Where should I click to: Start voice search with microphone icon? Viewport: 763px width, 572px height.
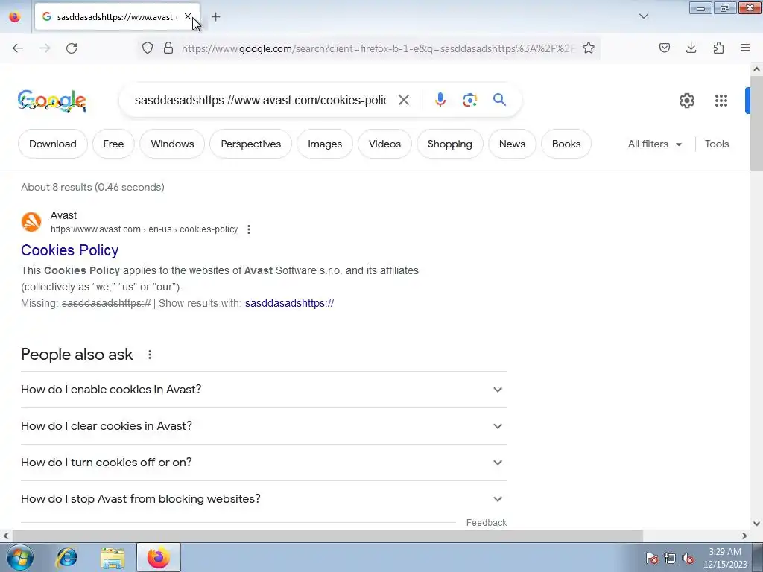[x=440, y=100]
